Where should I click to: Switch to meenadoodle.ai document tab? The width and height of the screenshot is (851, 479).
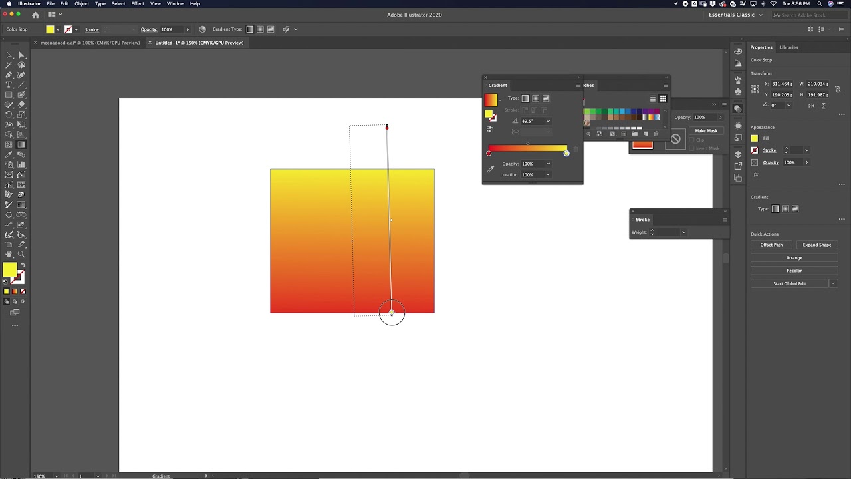[90, 43]
